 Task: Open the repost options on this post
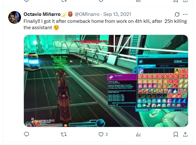tap(64, 135)
